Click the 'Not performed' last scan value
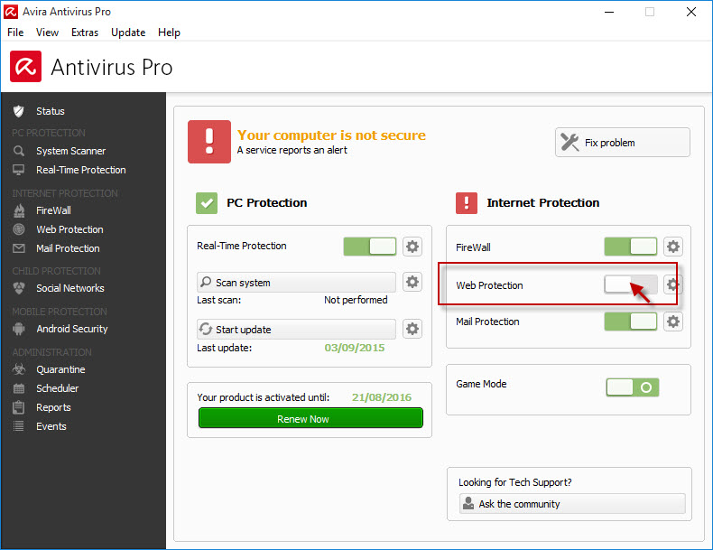The height and width of the screenshot is (550, 713). 356,300
